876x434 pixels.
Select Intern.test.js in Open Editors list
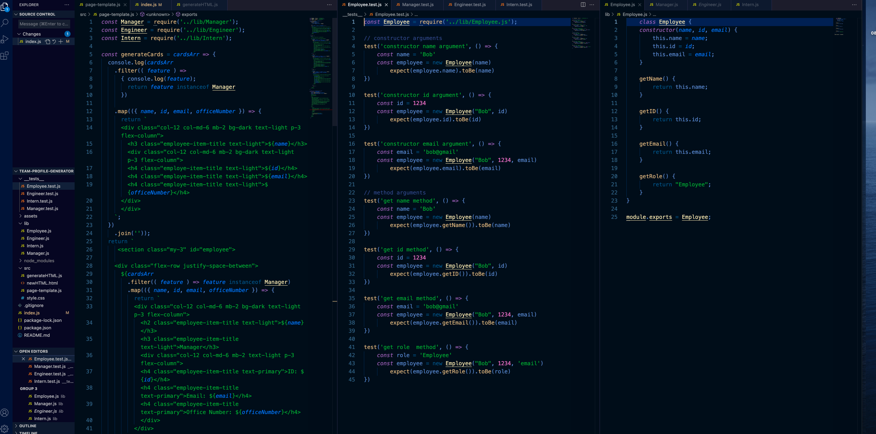[x=43, y=381]
